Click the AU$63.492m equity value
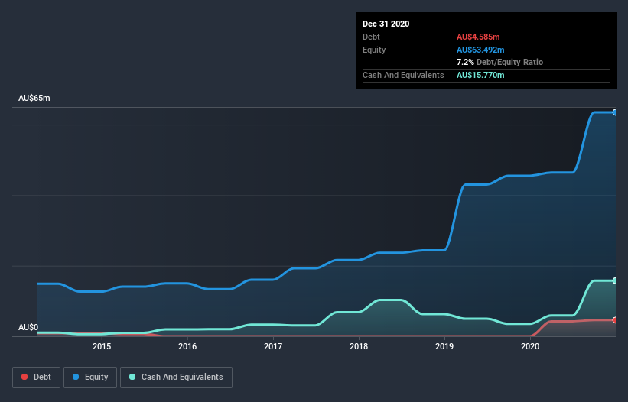628x402 pixels. point(480,50)
